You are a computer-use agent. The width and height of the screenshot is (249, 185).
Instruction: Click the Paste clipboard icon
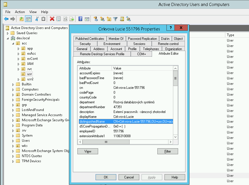pos(43,19)
